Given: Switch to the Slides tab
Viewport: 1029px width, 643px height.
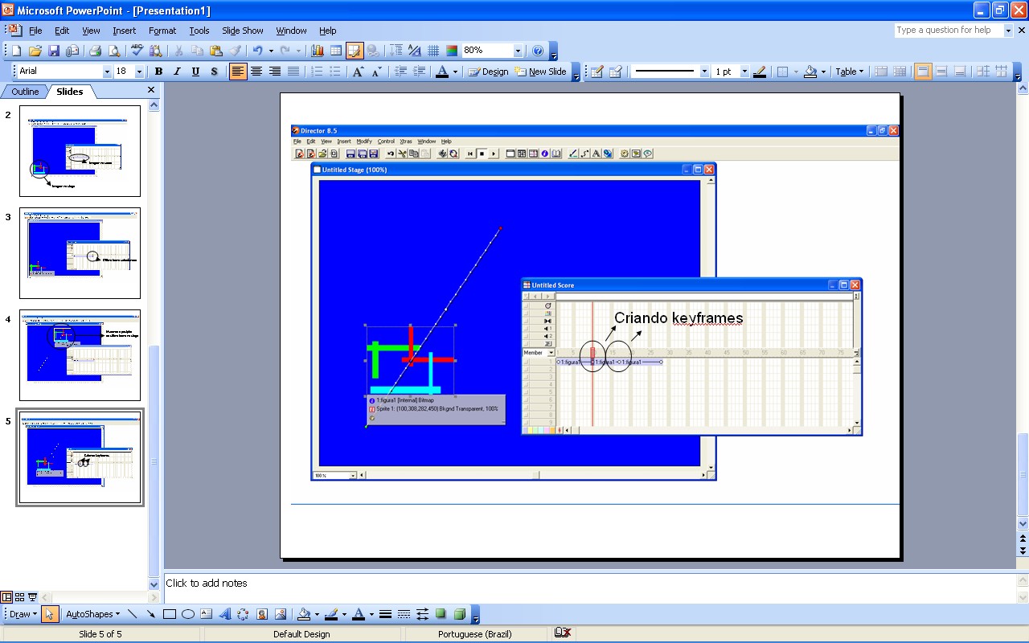Looking at the screenshot, I should (x=69, y=92).
